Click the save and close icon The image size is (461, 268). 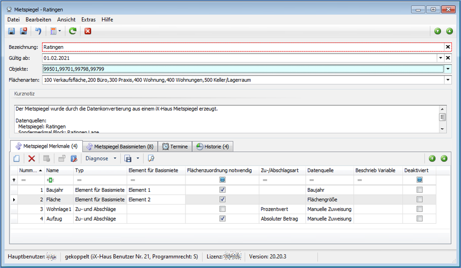pos(23,31)
